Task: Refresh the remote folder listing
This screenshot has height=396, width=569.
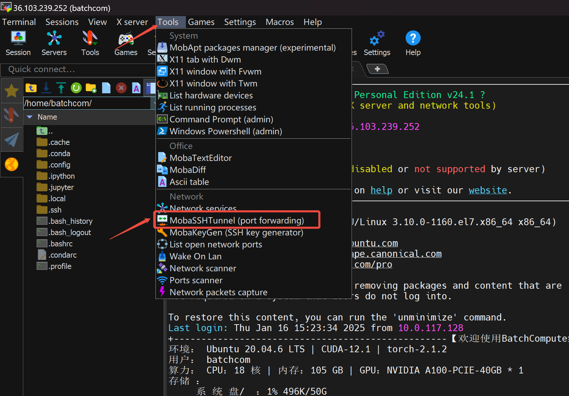Action: point(76,88)
